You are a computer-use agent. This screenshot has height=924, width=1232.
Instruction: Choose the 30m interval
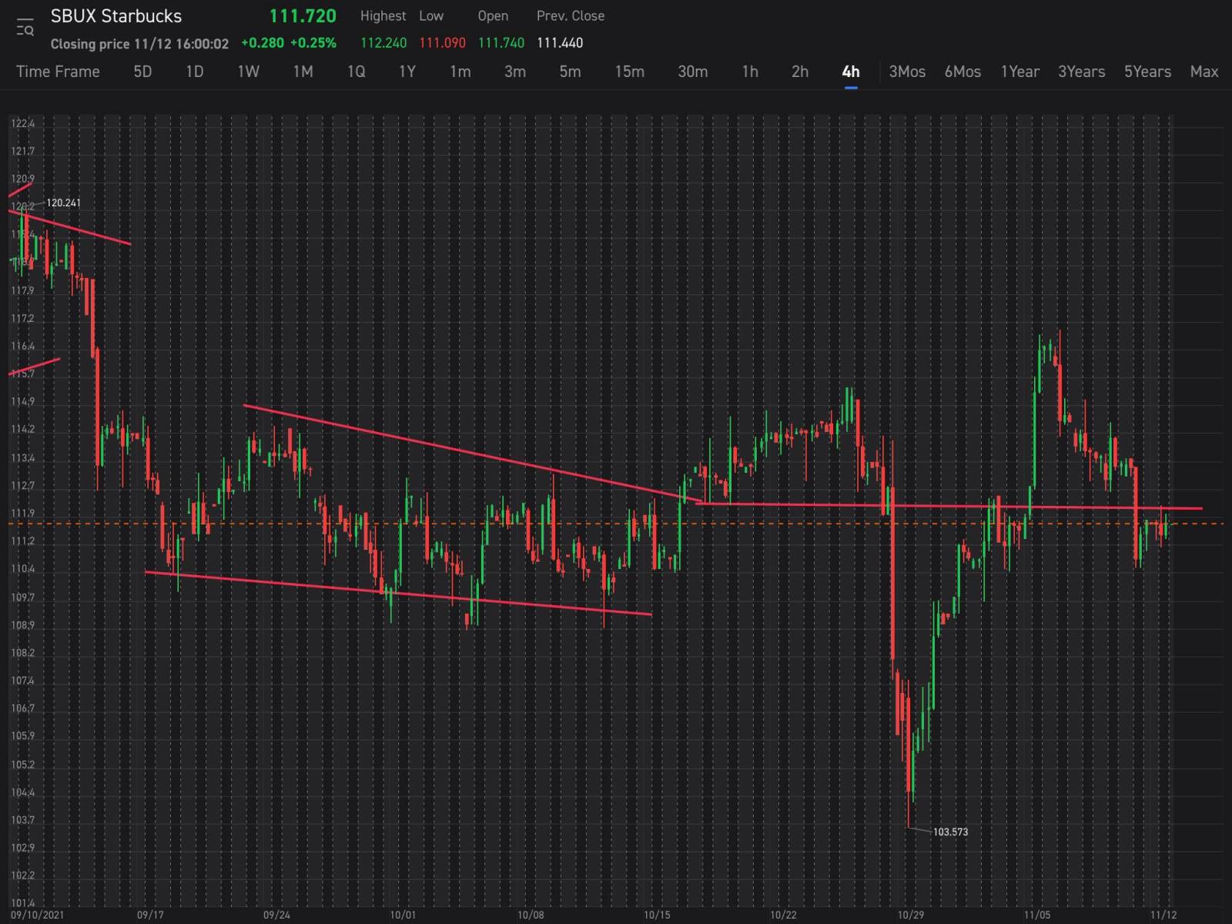(x=692, y=72)
